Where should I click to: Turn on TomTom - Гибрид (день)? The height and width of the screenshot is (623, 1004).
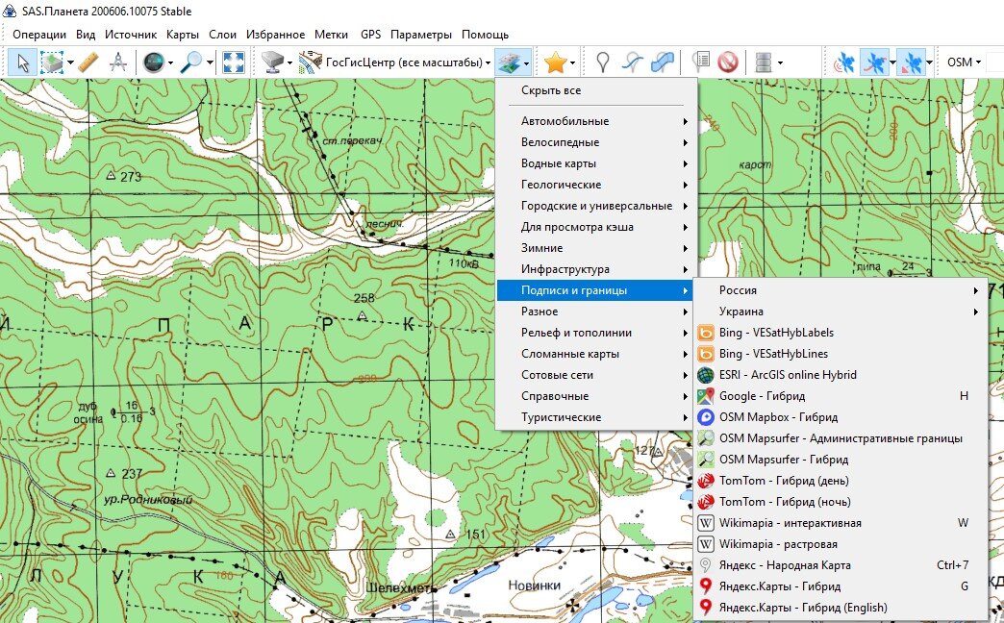coord(841,480)
